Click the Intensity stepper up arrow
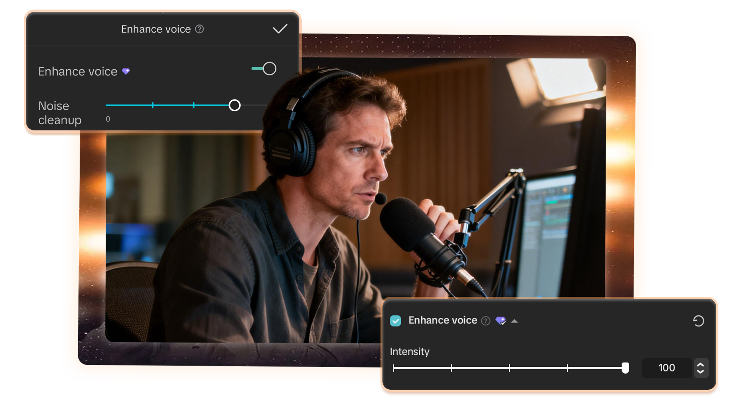735x413 pixels. (x=701, y=364)
